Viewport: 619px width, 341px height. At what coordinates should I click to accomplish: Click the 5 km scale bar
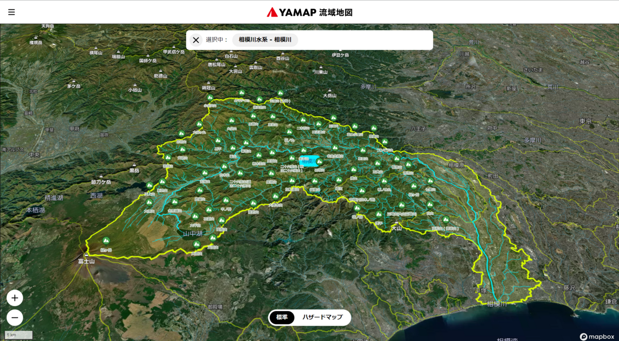18,335
